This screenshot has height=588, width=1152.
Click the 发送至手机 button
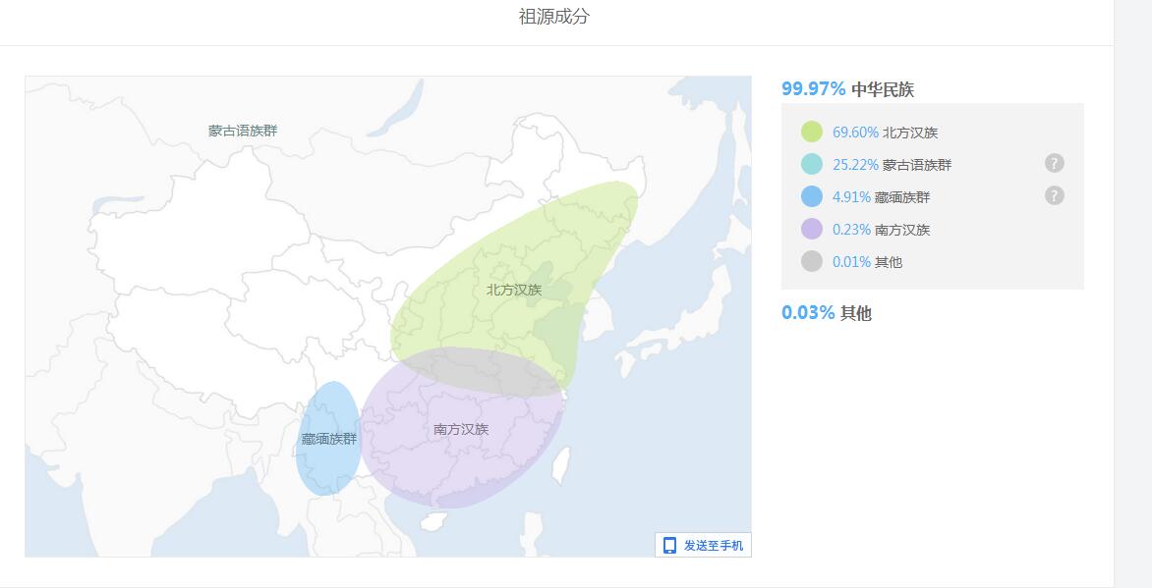coord(703,546)
